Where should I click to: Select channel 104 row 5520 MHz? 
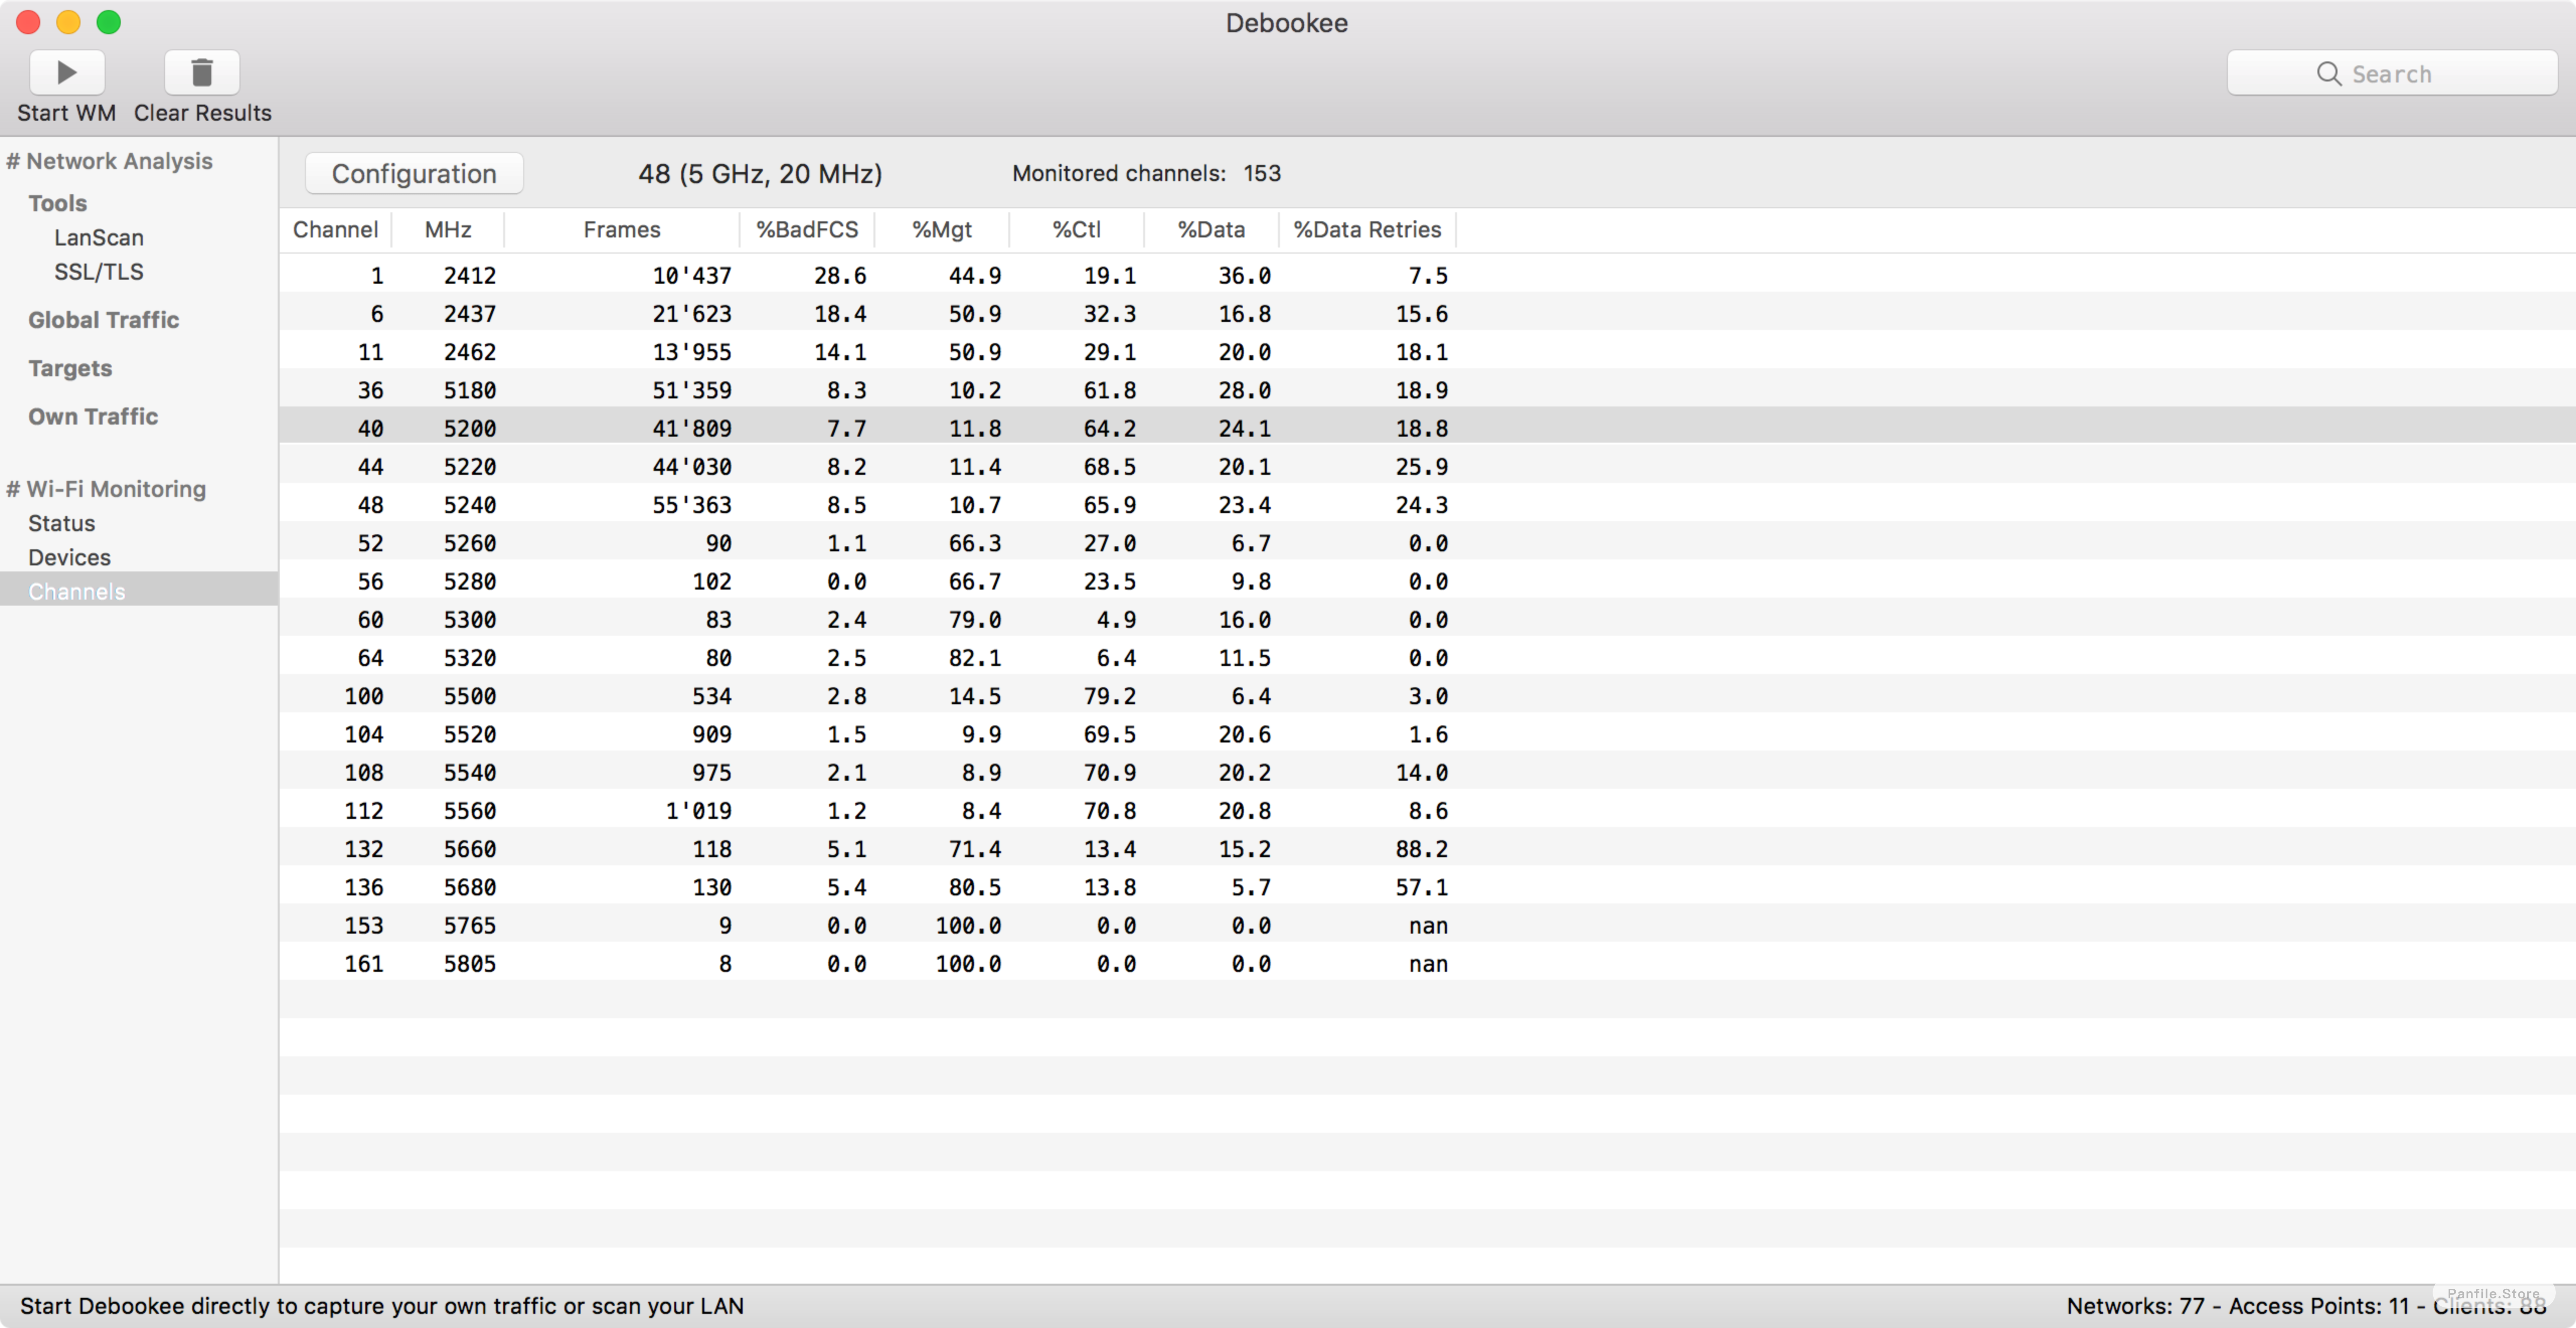(1427, 733)
